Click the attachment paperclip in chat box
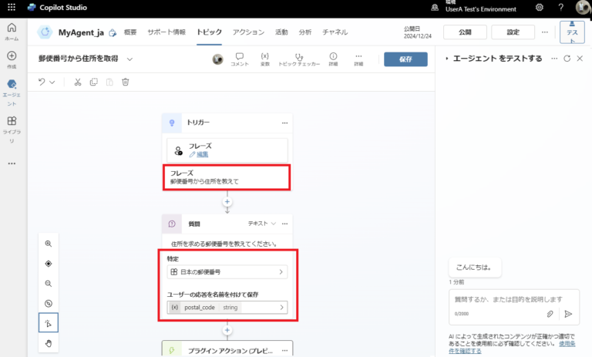 pos(550,314)
